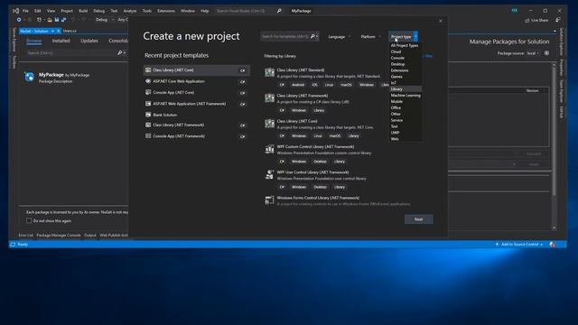The width and height of the screenshot is (578, 325).
Task: Close the Create a new project dialog
Action: click(441, 21)
